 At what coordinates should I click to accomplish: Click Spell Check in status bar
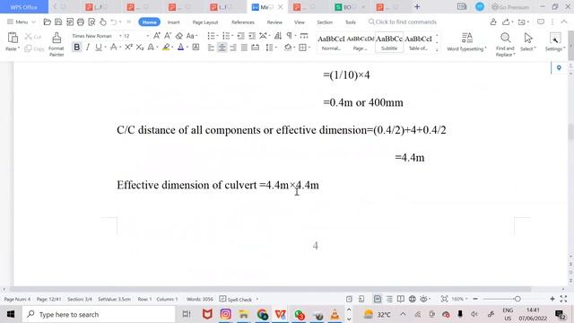click(236, 299)
